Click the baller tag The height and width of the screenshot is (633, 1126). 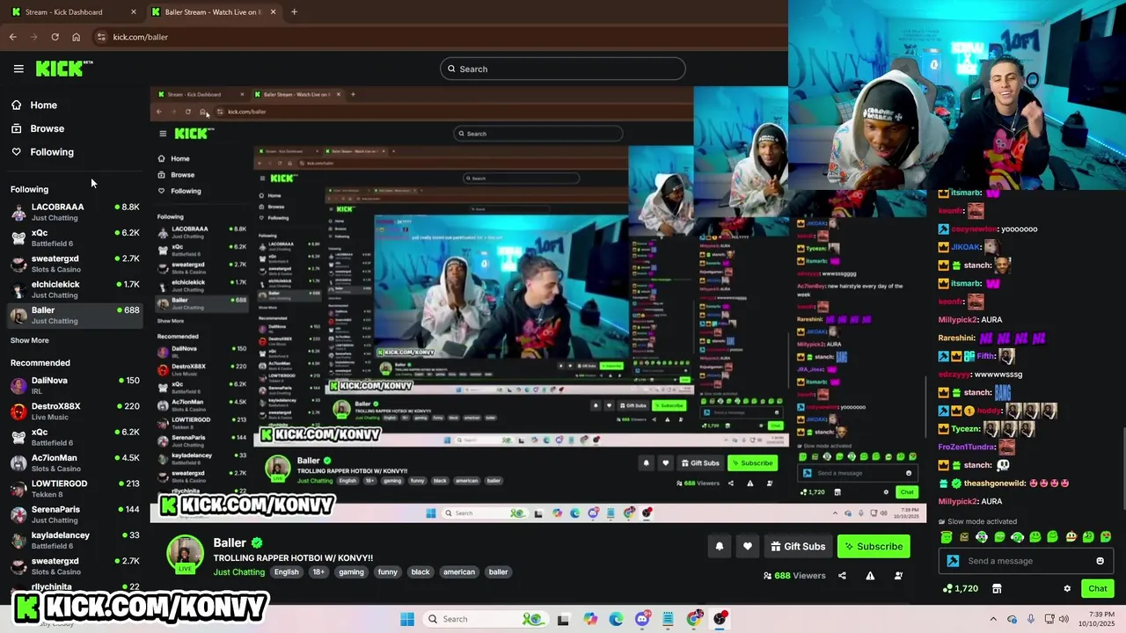pyautogui.click(x=498, y=572)
